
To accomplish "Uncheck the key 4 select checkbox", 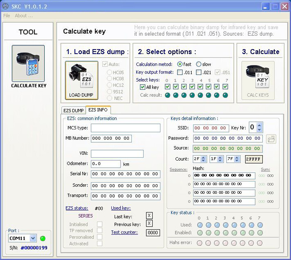I will (200, 87).
